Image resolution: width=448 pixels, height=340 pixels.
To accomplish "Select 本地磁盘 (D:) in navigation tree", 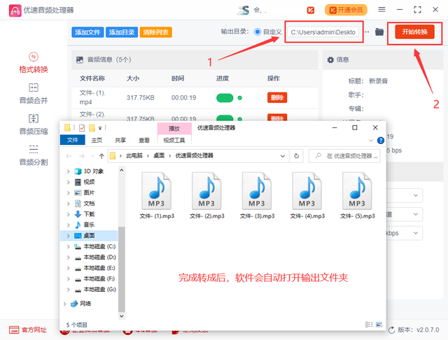I will tap(99, 257).
